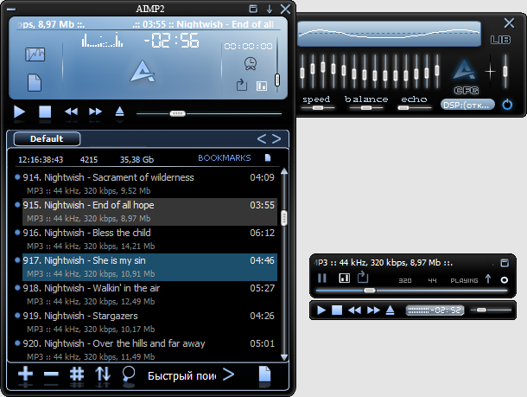Screen dimensions: 527x397
Task: Click the AIMP logo in the main display
Action: click(x=143, y=71)
